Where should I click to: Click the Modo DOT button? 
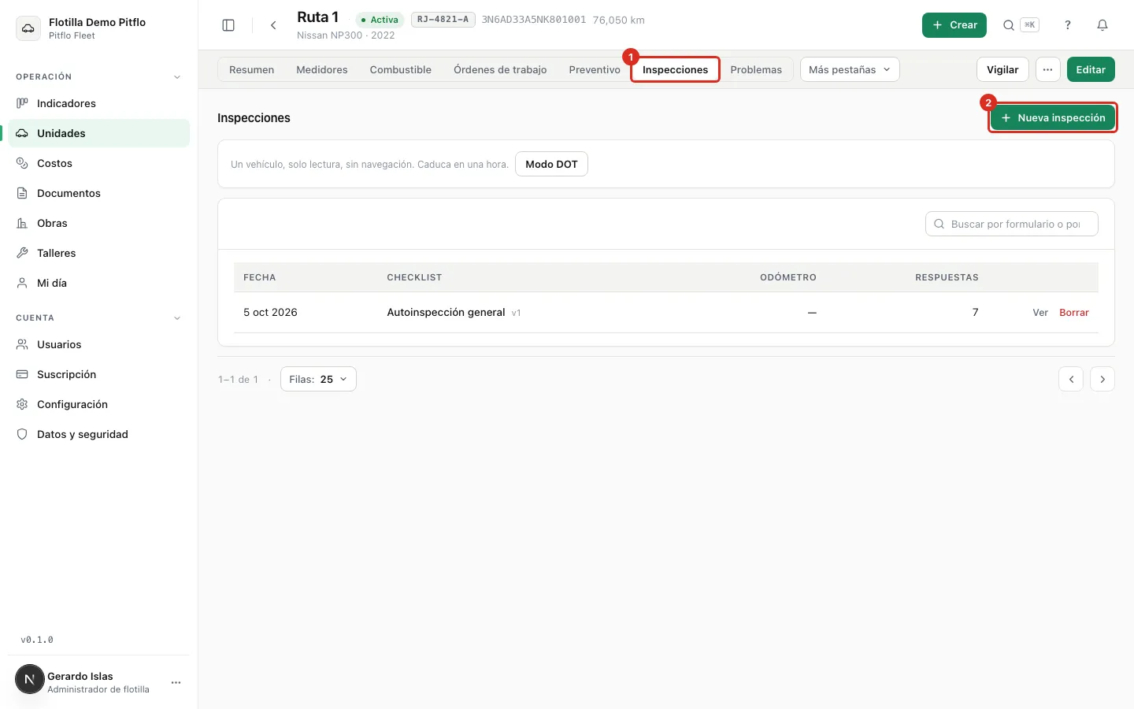[551, 164]
